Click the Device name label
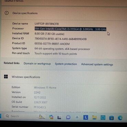 (x=20, y=24)
